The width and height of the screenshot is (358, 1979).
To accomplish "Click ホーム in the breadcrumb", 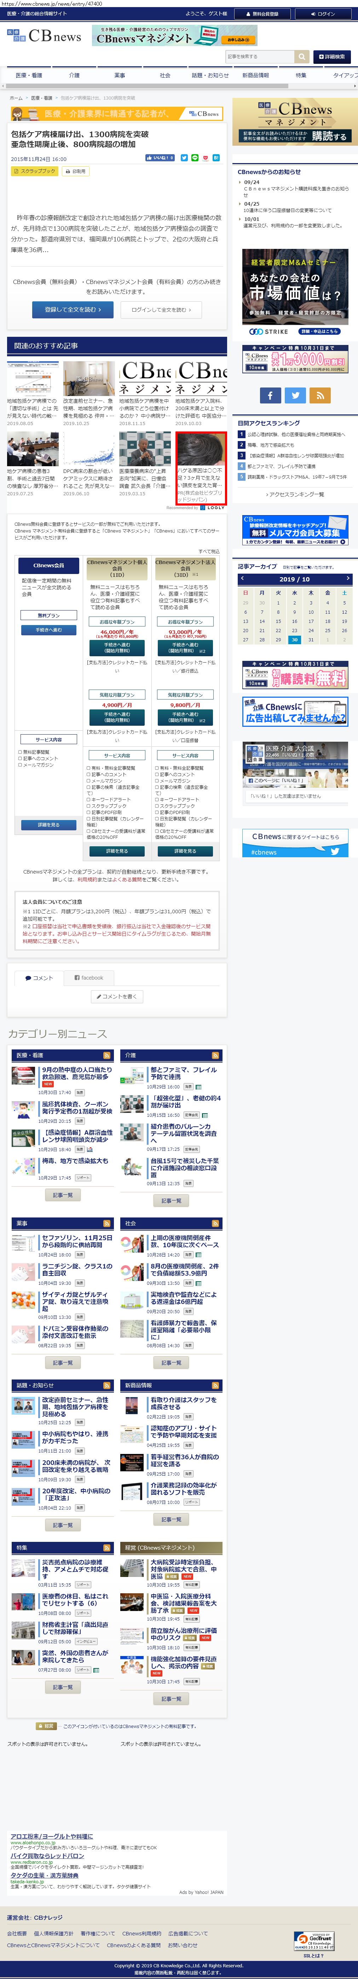I will pyautogui.click(x=16, y=98).
